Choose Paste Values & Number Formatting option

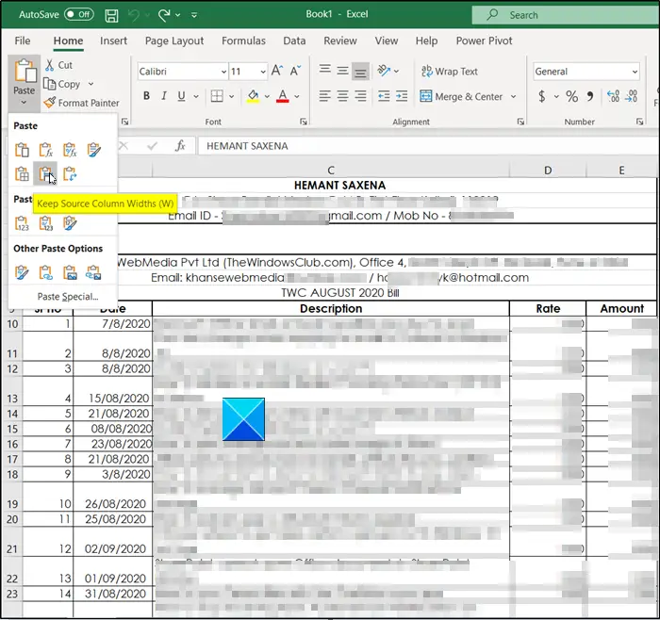pyautogui.click(x=45, y=223)
